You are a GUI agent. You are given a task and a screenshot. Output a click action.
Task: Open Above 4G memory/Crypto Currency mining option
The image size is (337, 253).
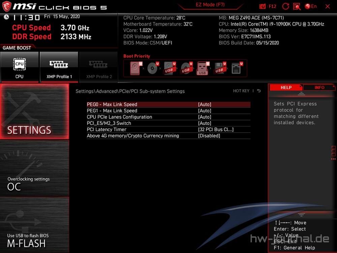click(x=168, y=136)
